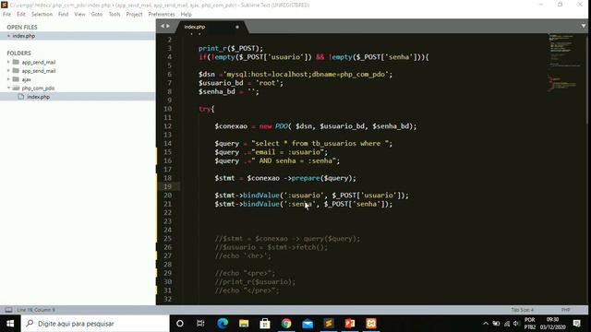Viewport: 591px width, 332px height.
Task: Change Tab Size setting in status bar
Action: click(523, 310)
